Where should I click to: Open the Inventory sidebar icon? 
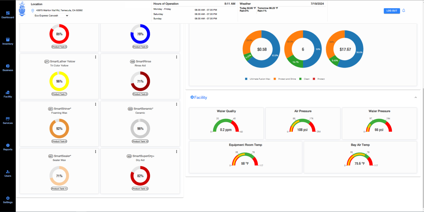(x=8, y=40)
